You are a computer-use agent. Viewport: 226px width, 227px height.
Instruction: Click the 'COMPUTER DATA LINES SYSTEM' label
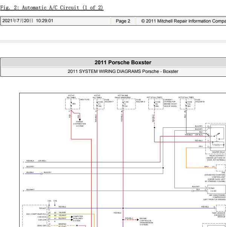click(x=78, y=218)
